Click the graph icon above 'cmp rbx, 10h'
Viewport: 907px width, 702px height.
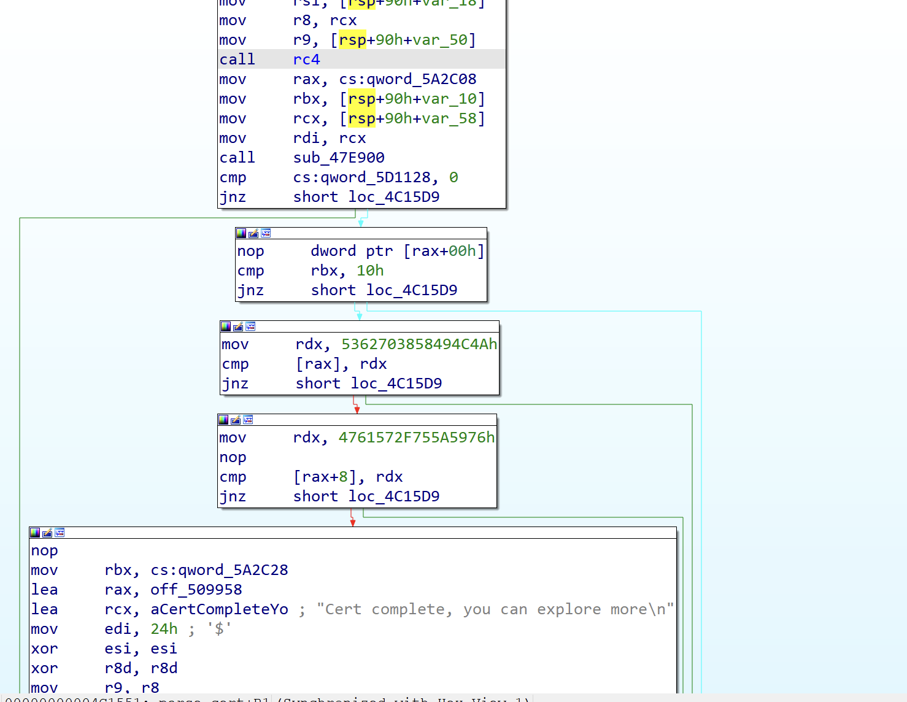[266, 233]
